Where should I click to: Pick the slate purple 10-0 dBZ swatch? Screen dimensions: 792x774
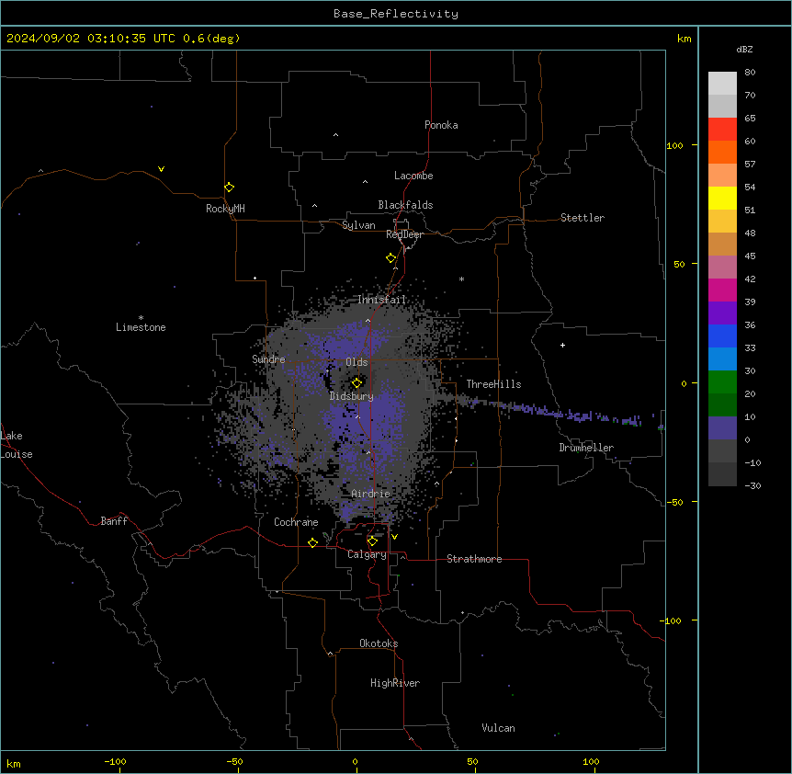[x=722, y=428]
